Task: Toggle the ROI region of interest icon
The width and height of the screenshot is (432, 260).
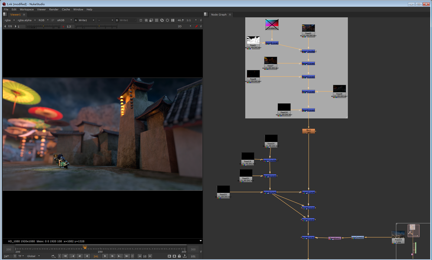Action: coord(167,20)
